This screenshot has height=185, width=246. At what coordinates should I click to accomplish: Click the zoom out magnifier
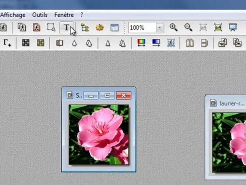pyautogui.click(x=188, y=27)
